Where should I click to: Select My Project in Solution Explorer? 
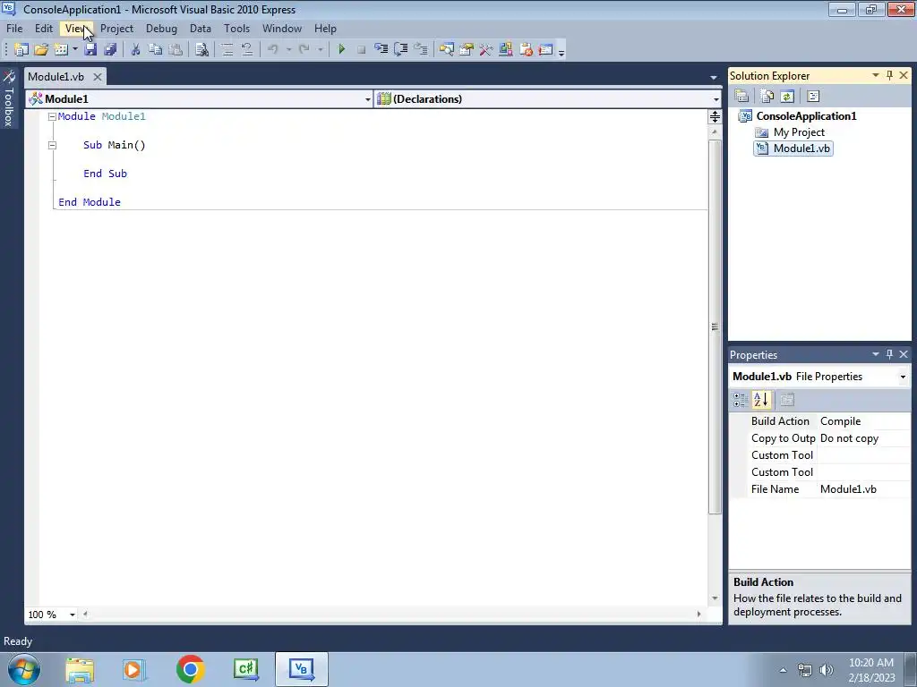tap(799, 132)
